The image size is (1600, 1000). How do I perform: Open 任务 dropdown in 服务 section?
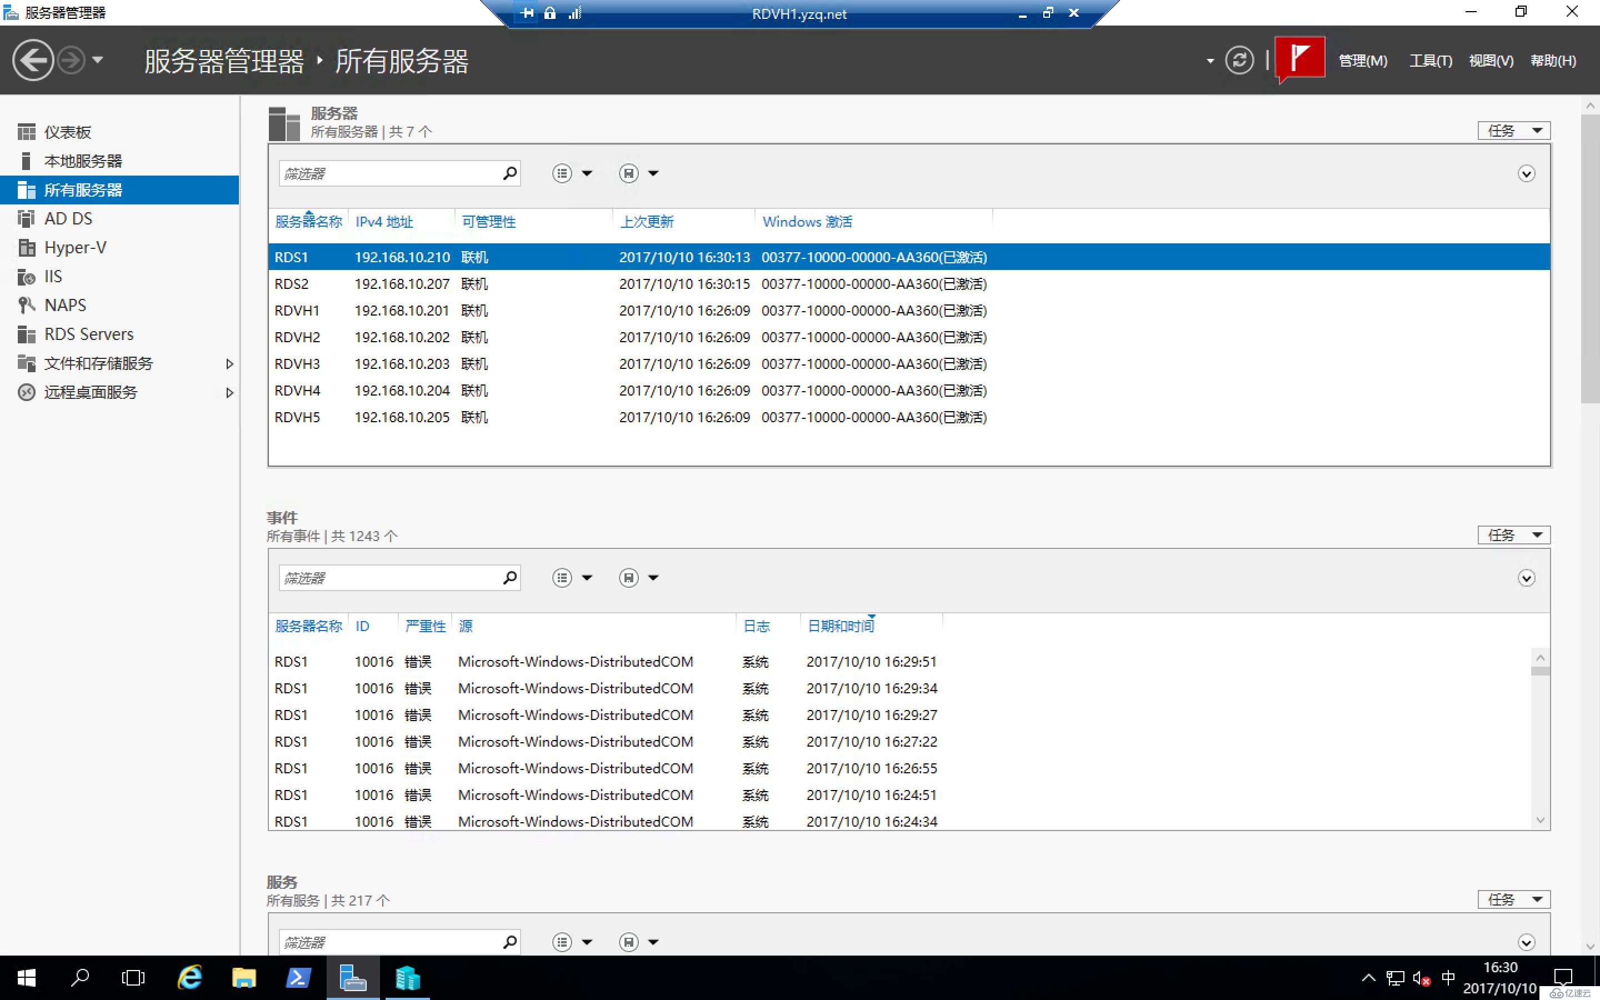pyautogui.click(x=1513, y=899)
